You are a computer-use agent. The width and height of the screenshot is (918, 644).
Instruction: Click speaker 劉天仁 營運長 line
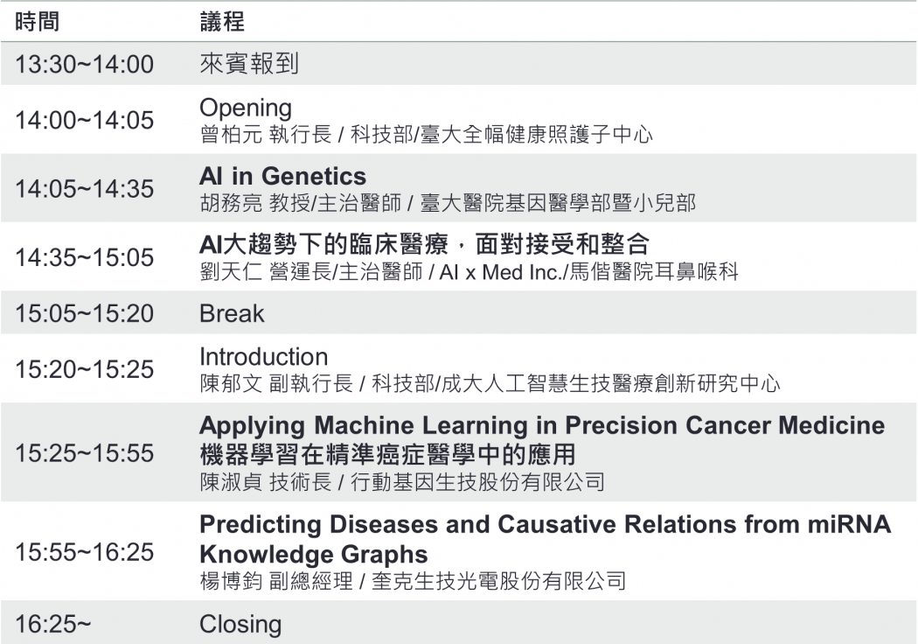coord(469,272)
